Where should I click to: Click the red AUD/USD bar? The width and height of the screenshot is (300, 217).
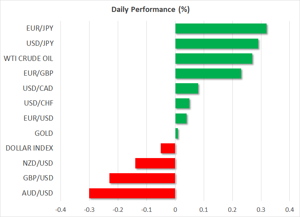[132, 193]
